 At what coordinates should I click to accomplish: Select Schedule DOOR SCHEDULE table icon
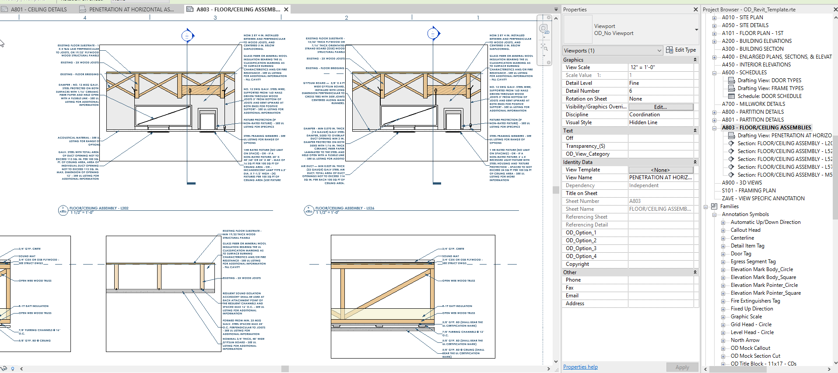[x=731, y=96]
